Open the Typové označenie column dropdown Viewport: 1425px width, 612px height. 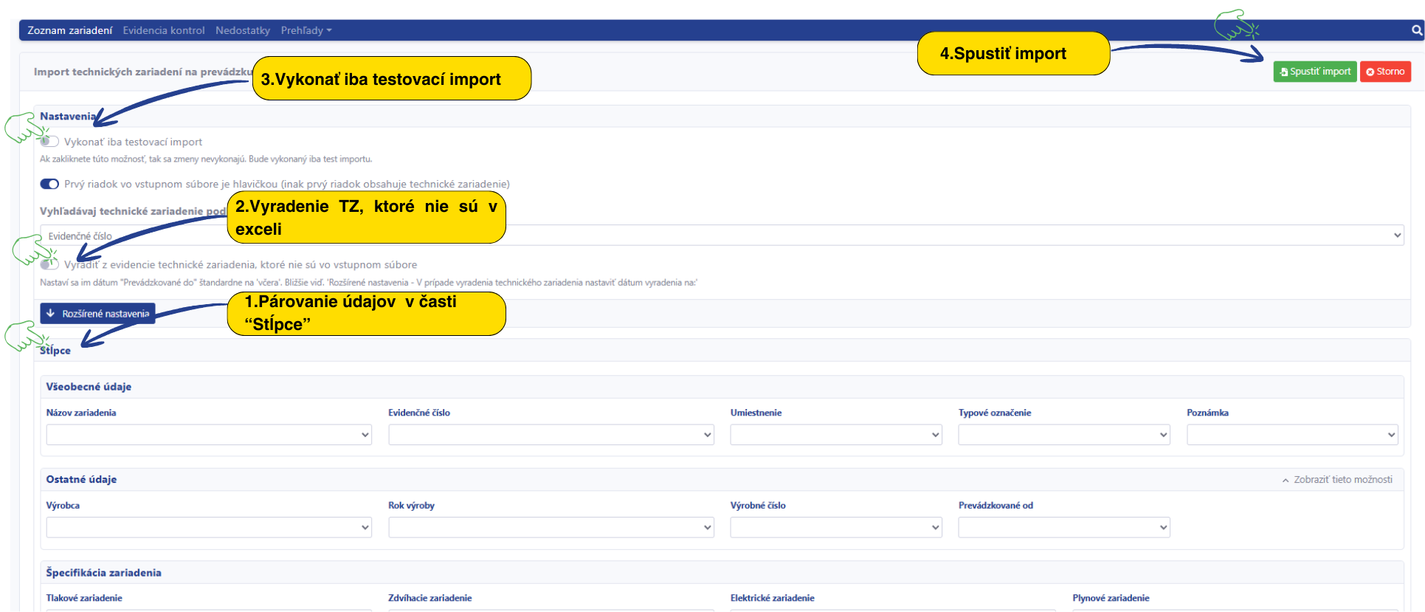point(1063,435)
